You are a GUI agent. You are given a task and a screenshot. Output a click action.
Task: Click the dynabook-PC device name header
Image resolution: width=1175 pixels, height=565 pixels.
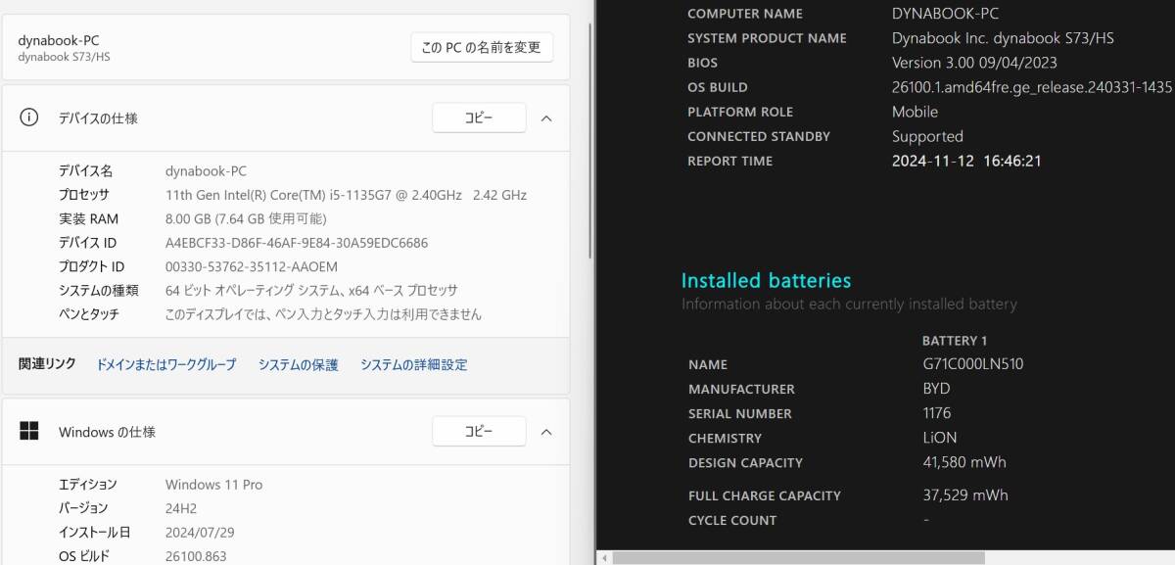tap(59, 40)
